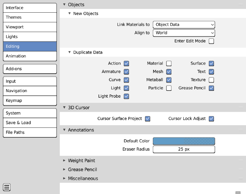Go to Add-ons preferences

coord(30,69)
